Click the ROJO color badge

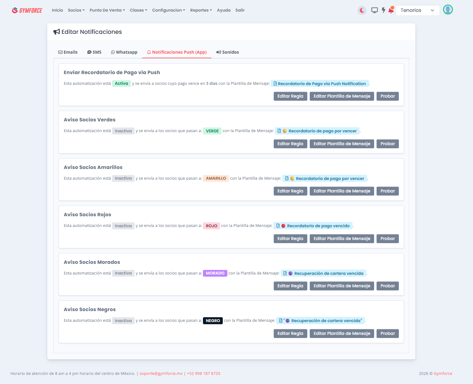(x=211, y=226)
